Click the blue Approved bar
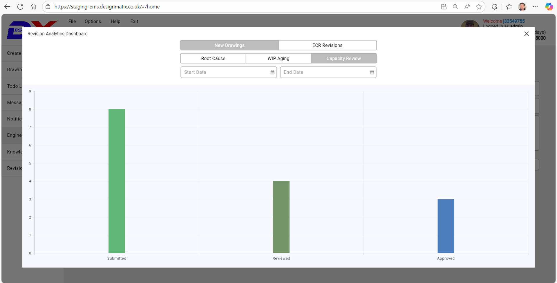Image resolution: width=557 pixels, height=283 pixels. [x=446, y=226]
